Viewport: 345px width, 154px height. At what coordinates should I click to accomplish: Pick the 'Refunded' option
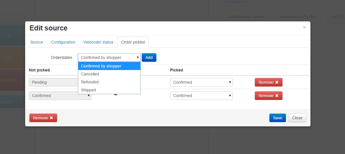point(109,82)
